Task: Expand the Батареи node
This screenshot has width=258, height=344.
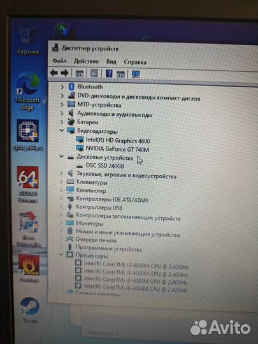Action: pos(62,122)
